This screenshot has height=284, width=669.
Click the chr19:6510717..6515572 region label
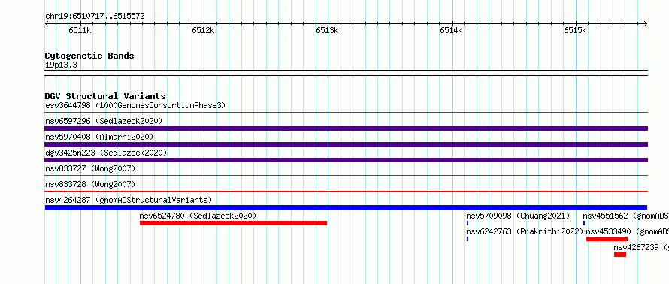coord(95,17)
